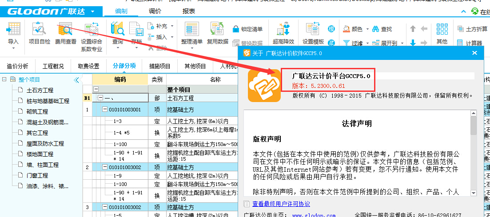Select 砌筑工程 in the tree
Screen dimensions: 490x217
(x=37, y=111)
